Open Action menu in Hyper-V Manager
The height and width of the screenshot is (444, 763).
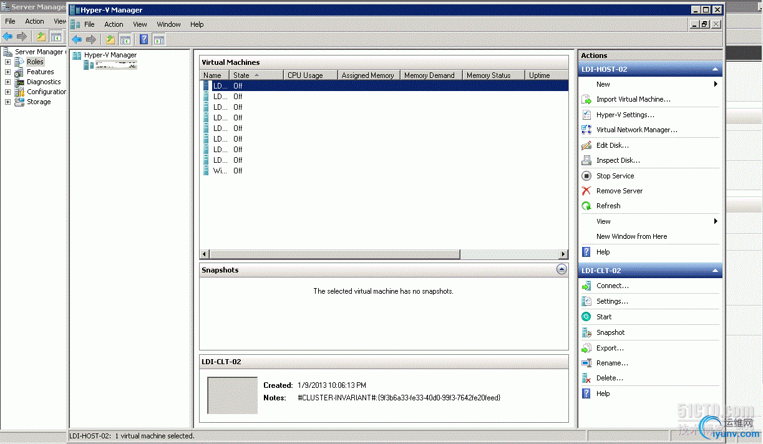pos(114,24)
